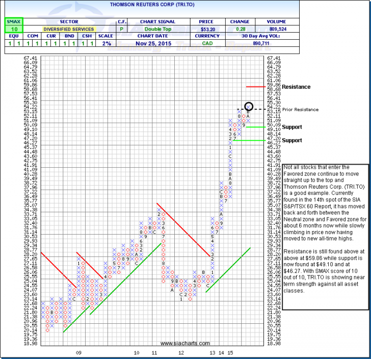
Task: Click the green support line at 50.09
Action: [x=256, y=126]
